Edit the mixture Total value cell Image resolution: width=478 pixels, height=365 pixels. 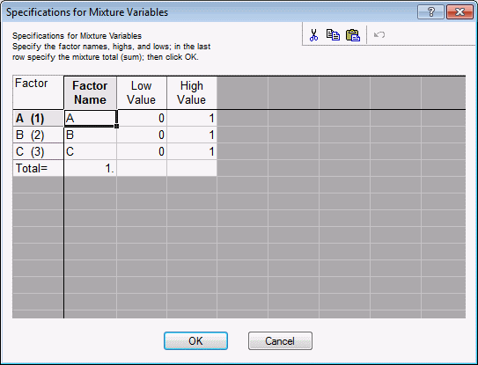91,168
